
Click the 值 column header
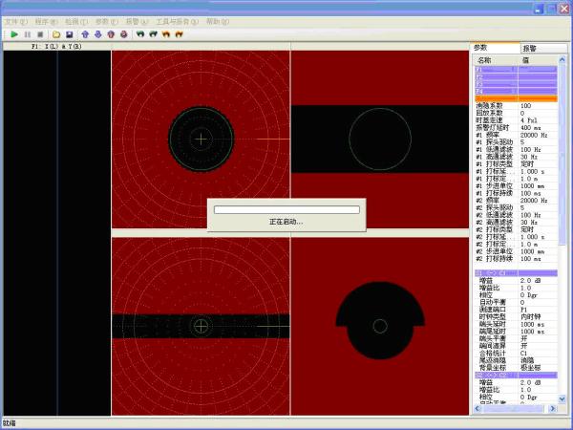click(x=538, y=60)
